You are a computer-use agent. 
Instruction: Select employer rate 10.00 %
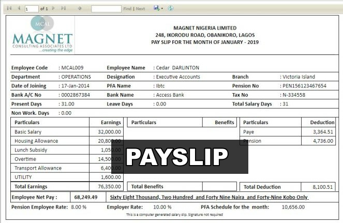coord(162,207)
